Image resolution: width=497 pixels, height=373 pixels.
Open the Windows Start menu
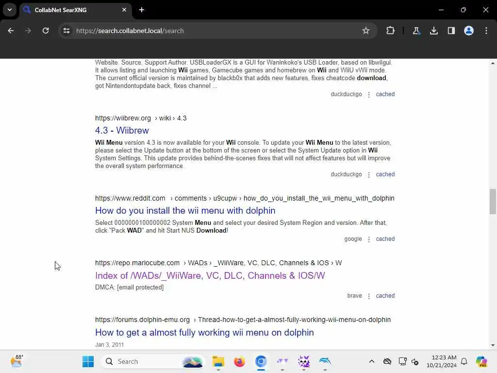[88, 361]
